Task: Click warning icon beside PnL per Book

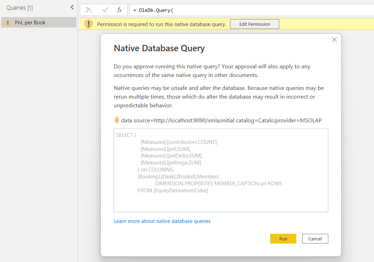Action: (8, 23)
